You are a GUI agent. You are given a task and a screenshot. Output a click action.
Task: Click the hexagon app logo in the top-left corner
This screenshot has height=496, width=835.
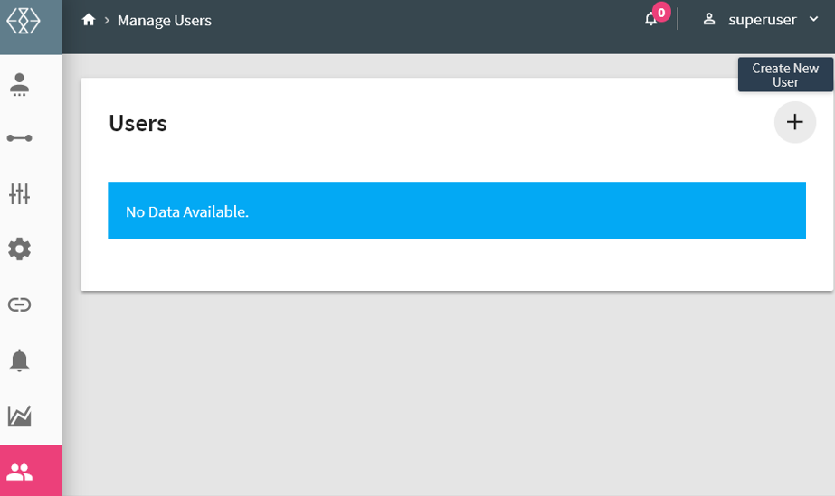24,21
